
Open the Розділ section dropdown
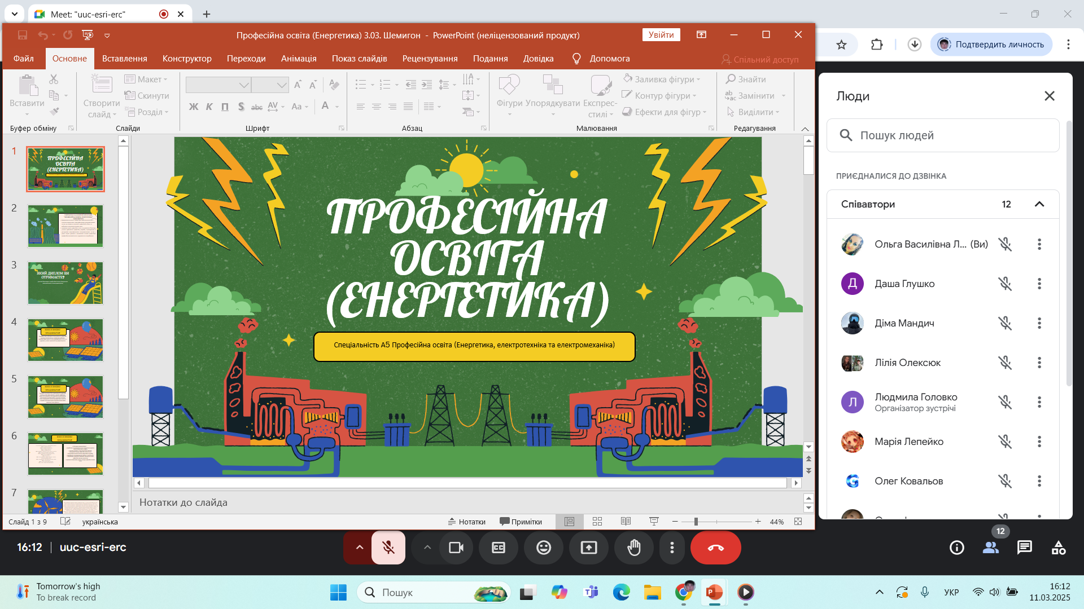click(x=147, y=112)
